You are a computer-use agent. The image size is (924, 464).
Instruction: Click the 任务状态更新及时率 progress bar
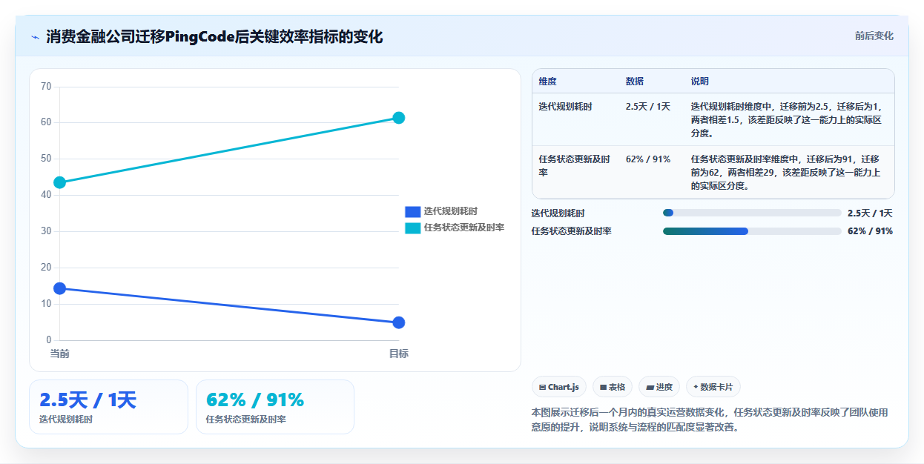click(x=752, y=231)
